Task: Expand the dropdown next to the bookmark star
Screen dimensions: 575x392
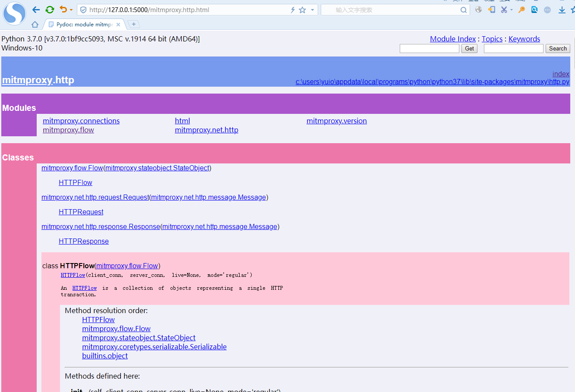Action: pos(313,10)
